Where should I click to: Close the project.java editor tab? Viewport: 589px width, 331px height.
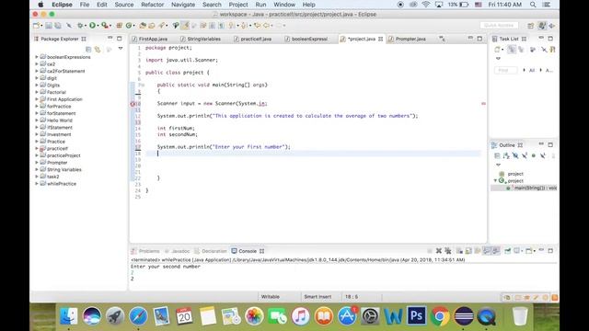click(380, 39)
